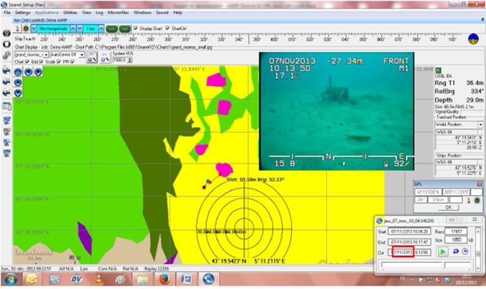Toggle the Chart layer checkbox
This screenshot has width=486, height=289.
(x=28, y=62)
